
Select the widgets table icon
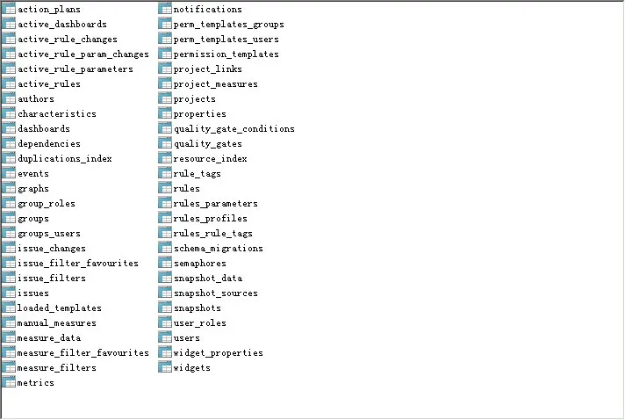point(165,367)
